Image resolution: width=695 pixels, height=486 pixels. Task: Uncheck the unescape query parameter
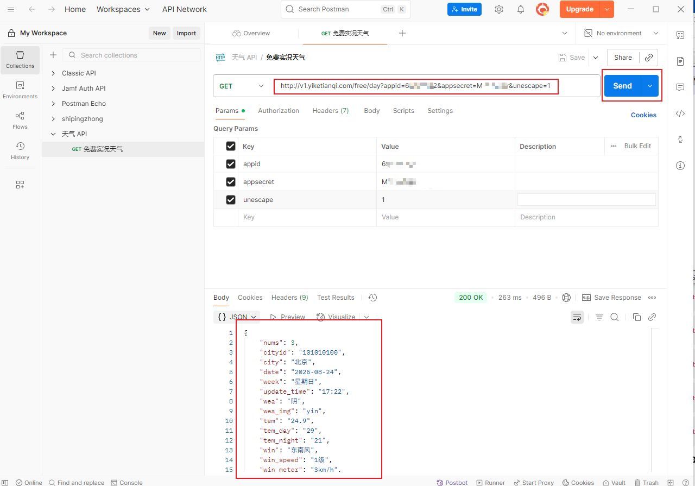(x=231, y=200)
